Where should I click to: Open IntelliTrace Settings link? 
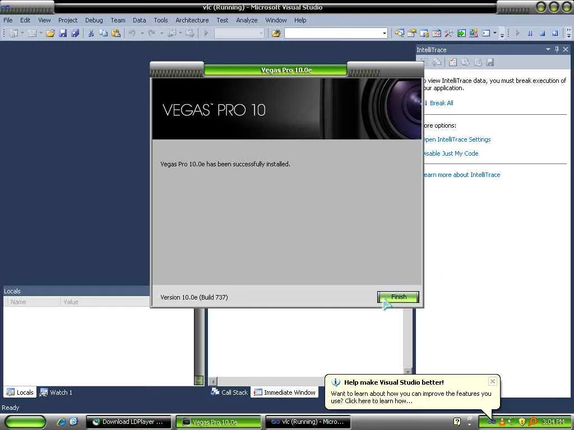tap(456, 139)
